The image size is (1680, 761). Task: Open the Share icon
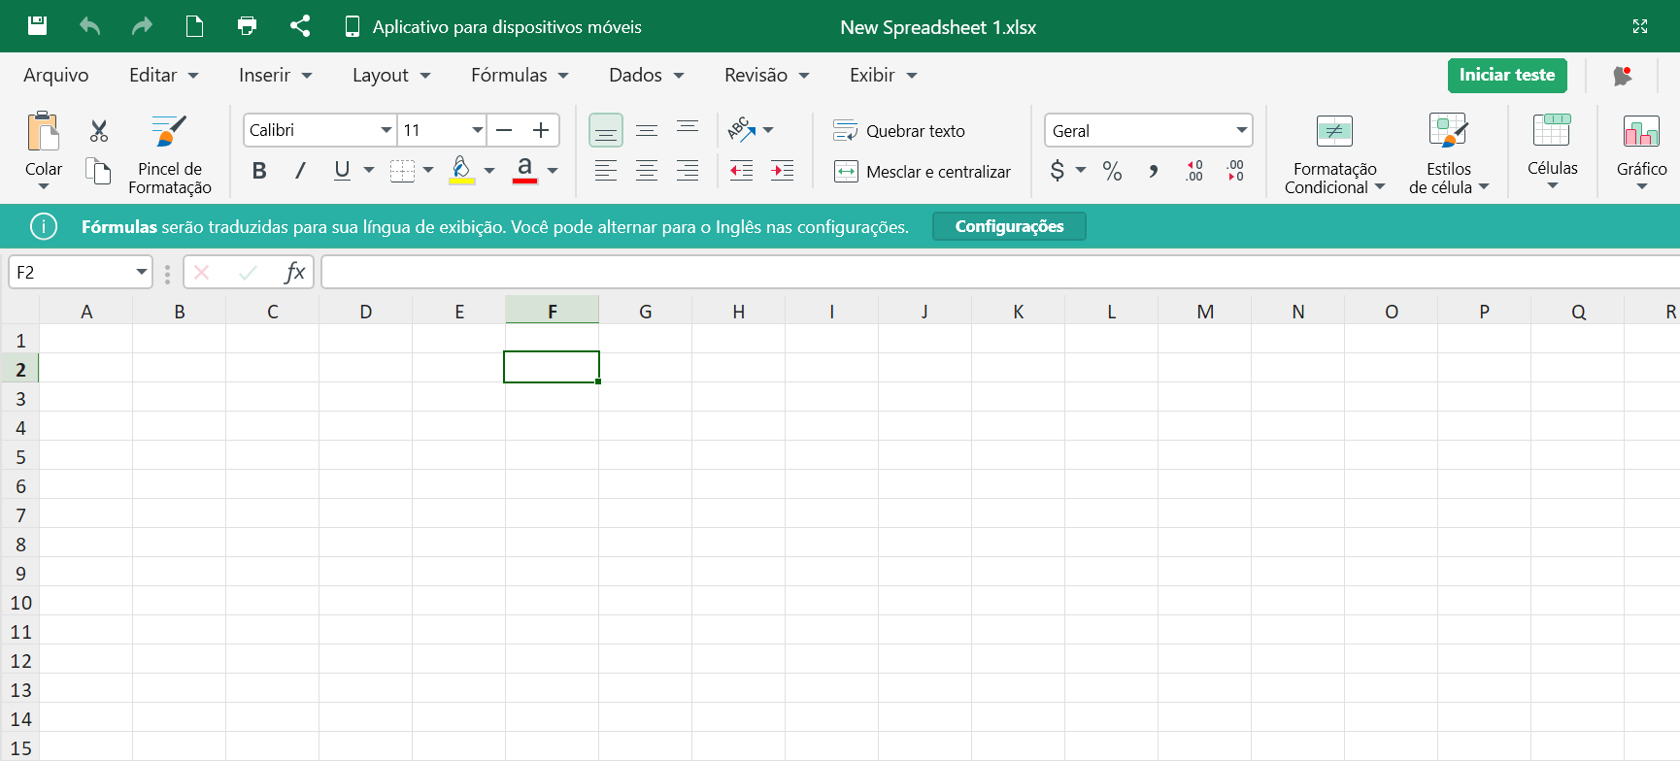(x=300, y=26)
